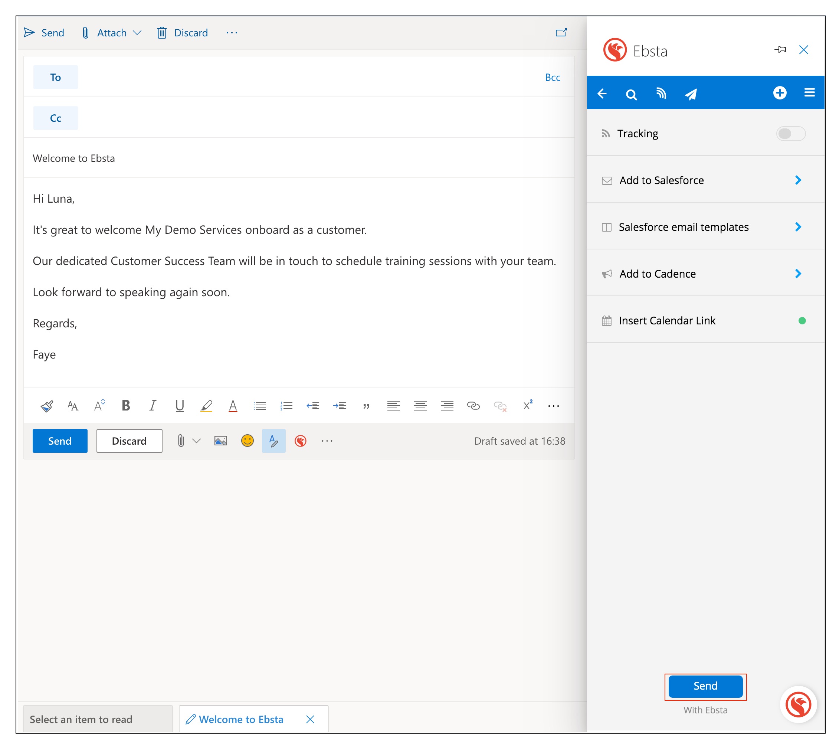
Task: Open the Ebsta paper plane icon
Action: 691,94
